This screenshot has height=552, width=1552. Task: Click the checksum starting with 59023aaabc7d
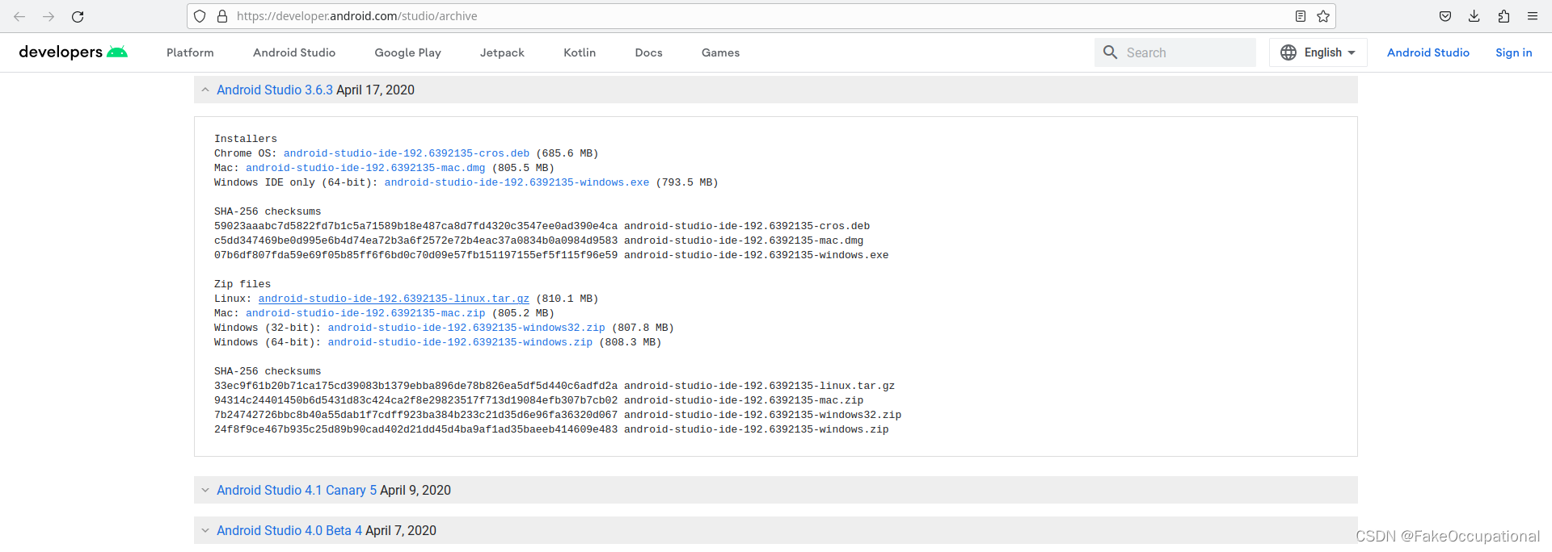(x=415, y=226)
